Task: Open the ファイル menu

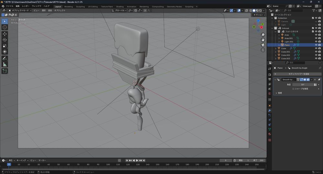Action: click(x=9, y=6)
